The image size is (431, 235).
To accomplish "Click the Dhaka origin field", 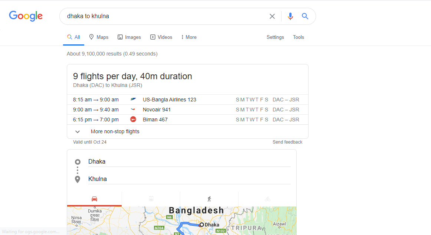I will 189,162.
